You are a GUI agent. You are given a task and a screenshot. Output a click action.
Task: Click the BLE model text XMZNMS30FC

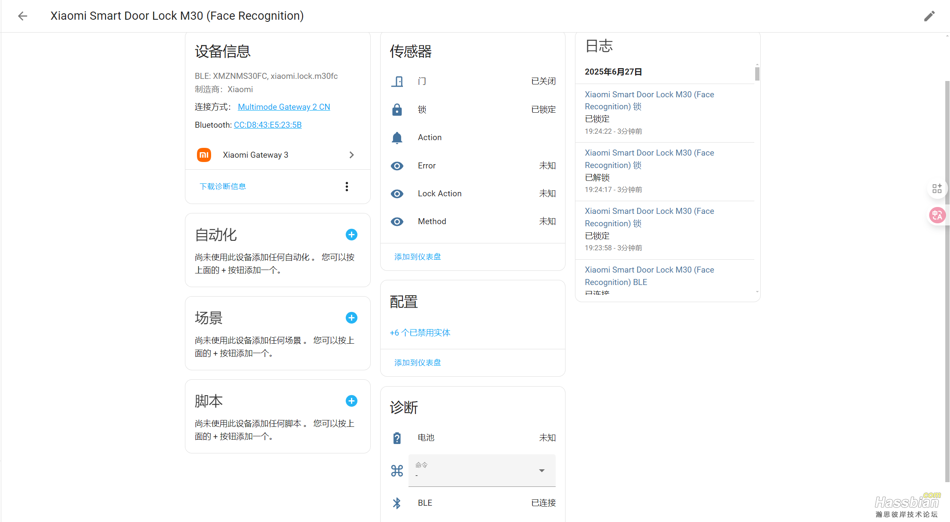tap(240, 76)
